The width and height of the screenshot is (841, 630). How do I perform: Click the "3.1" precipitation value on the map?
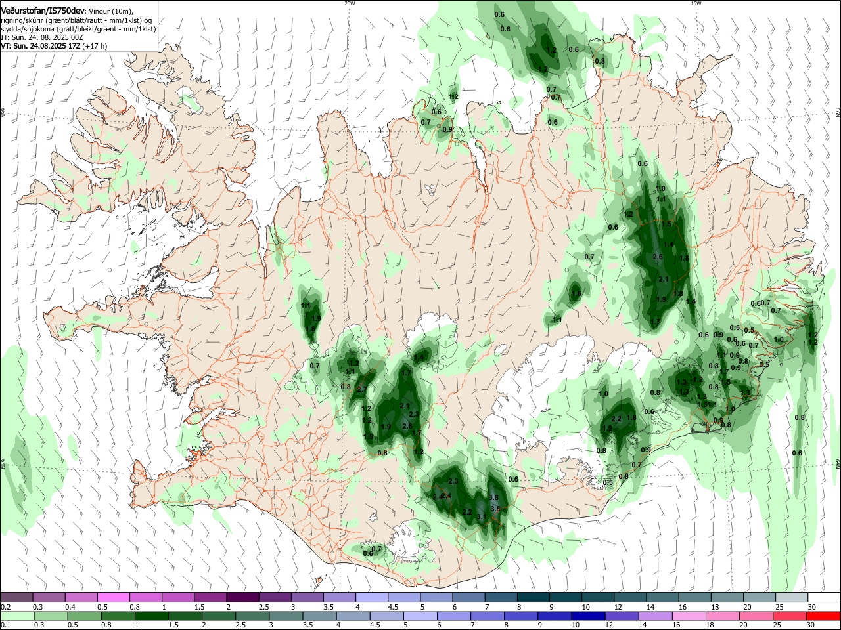pos(482,517)
